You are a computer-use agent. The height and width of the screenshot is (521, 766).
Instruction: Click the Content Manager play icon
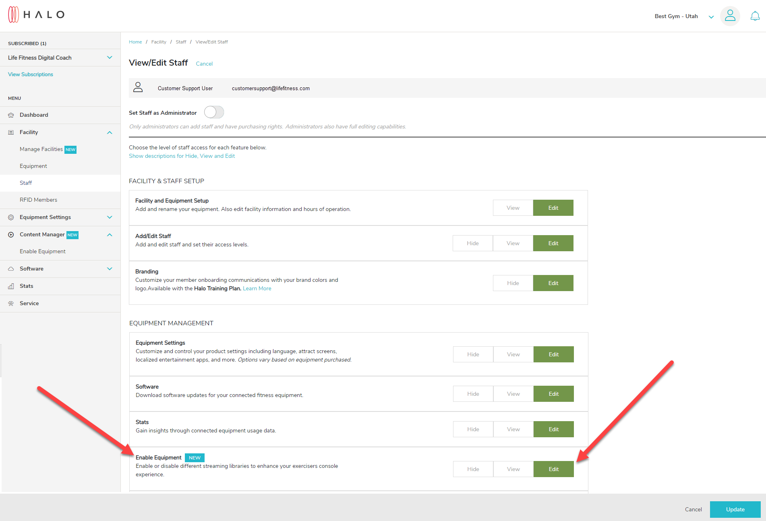tap(11, 235)
